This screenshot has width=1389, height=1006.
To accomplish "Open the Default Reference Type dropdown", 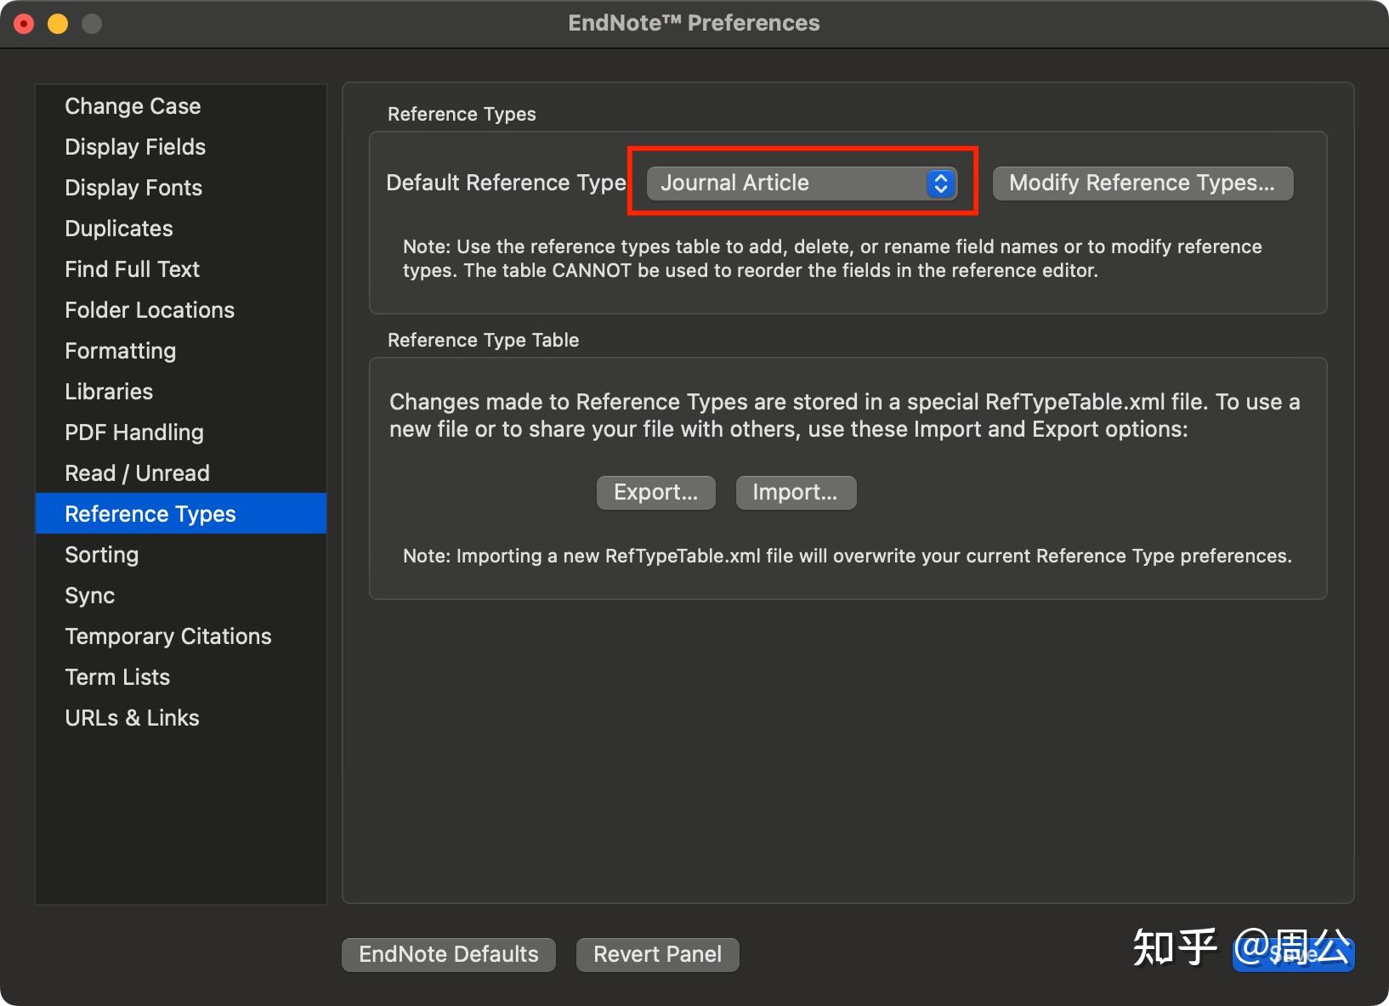I will click(802, 183).
